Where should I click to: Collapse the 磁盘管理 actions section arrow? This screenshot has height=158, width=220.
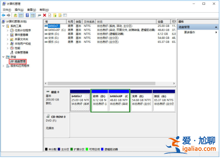pyautogui.click(x=216, y=27)
